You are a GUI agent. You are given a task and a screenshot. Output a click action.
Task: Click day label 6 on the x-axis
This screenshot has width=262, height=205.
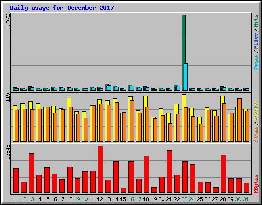pyautogui.click(x=55, y=199)
